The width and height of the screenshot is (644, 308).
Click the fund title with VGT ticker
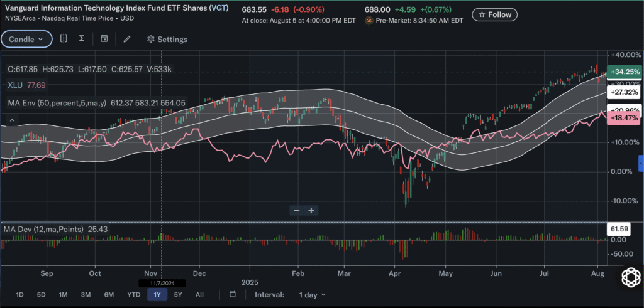tap(118, 8)
